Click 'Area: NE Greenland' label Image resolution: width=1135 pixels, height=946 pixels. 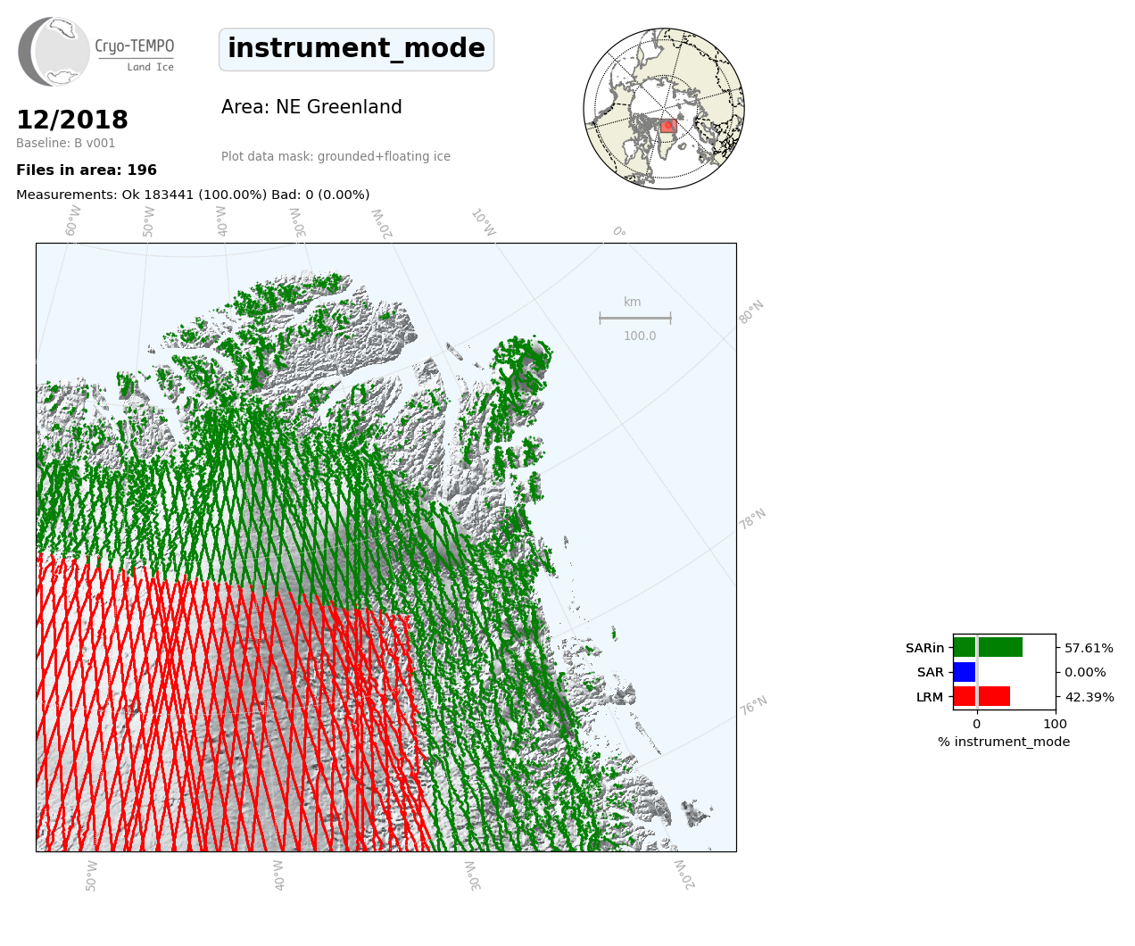(311, 107)
